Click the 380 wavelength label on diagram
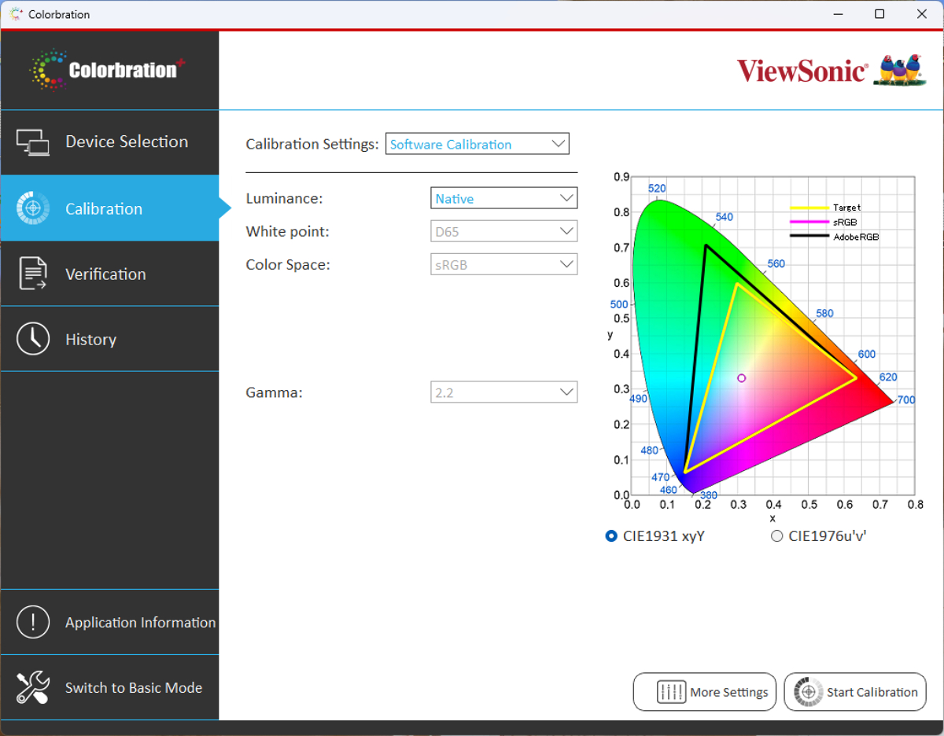Viewport: 944px width, 736px height. click(708, 495)
